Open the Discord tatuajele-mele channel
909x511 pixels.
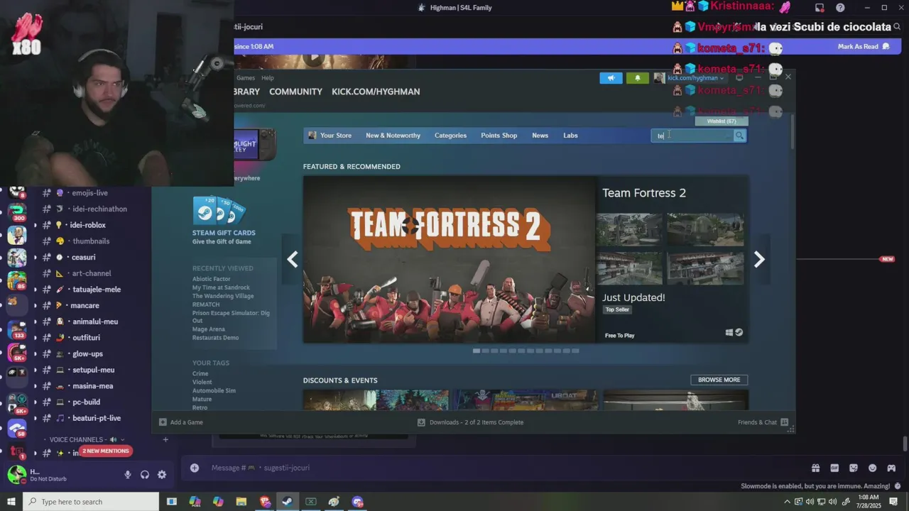tap(97, 290)
